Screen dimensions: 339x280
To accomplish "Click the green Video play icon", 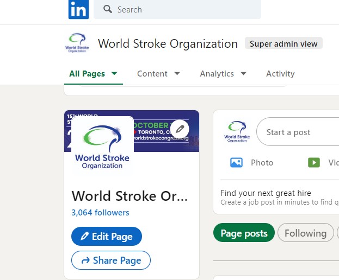I will [x=313, y=162].
